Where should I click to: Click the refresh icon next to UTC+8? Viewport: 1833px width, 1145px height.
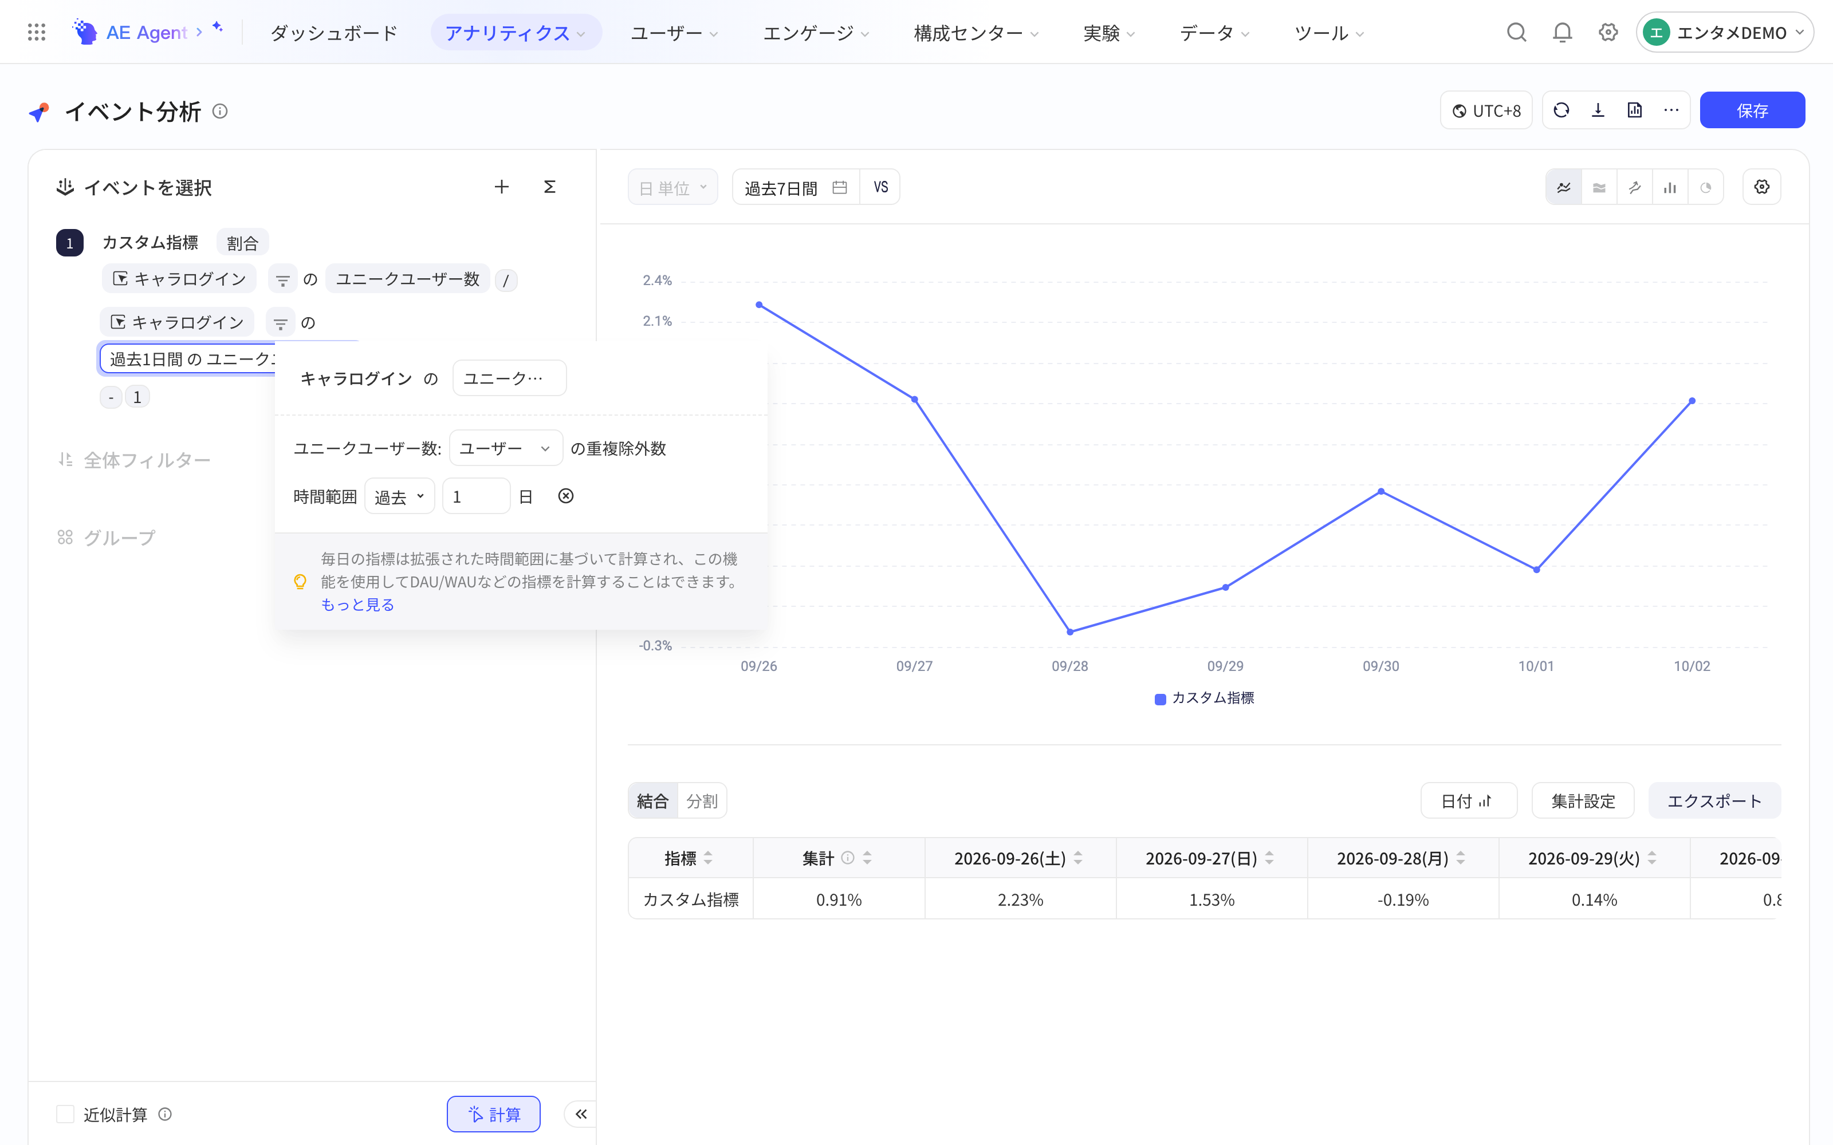click(1561, 110)
